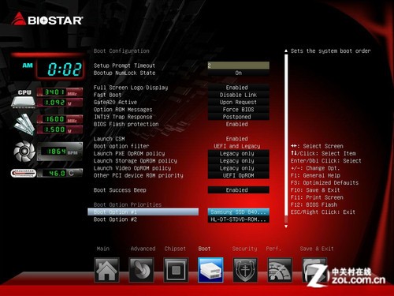This screenshot has height=296, width=394.
Task: Switch to the Main tab label
Action: (103, 249)
